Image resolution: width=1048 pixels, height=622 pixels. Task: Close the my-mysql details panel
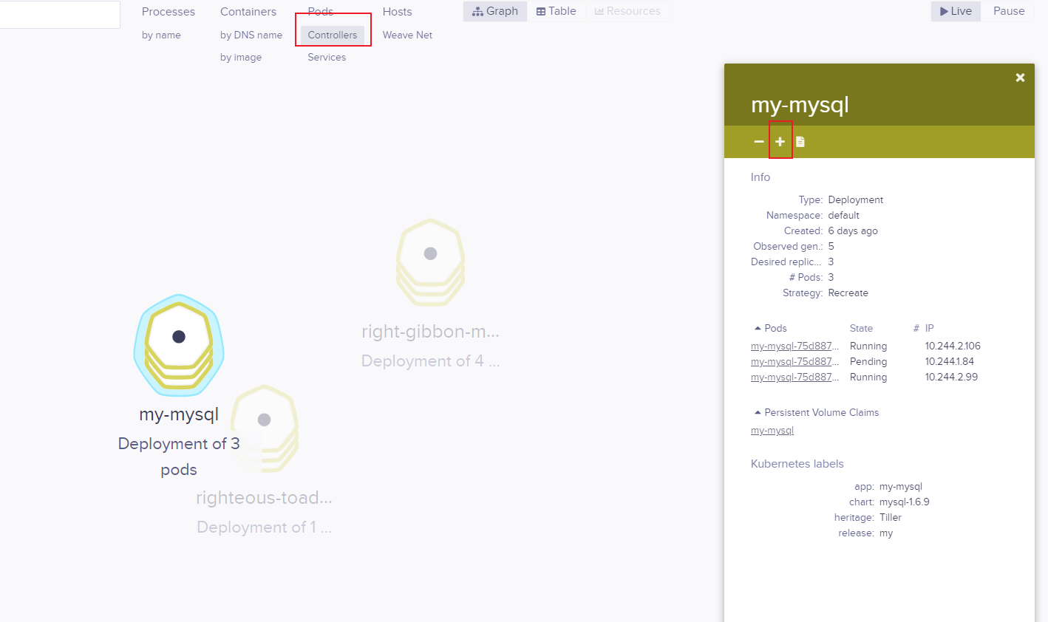click(x=1020, y=78)
